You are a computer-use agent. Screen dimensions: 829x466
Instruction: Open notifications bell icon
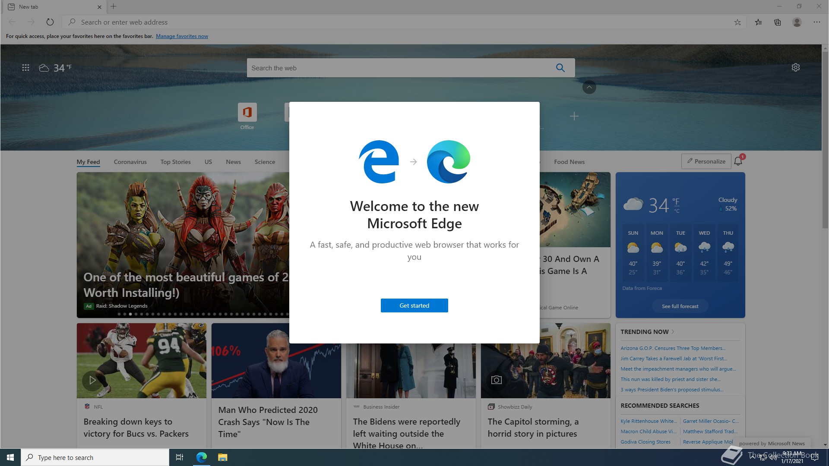coord(738,161)
